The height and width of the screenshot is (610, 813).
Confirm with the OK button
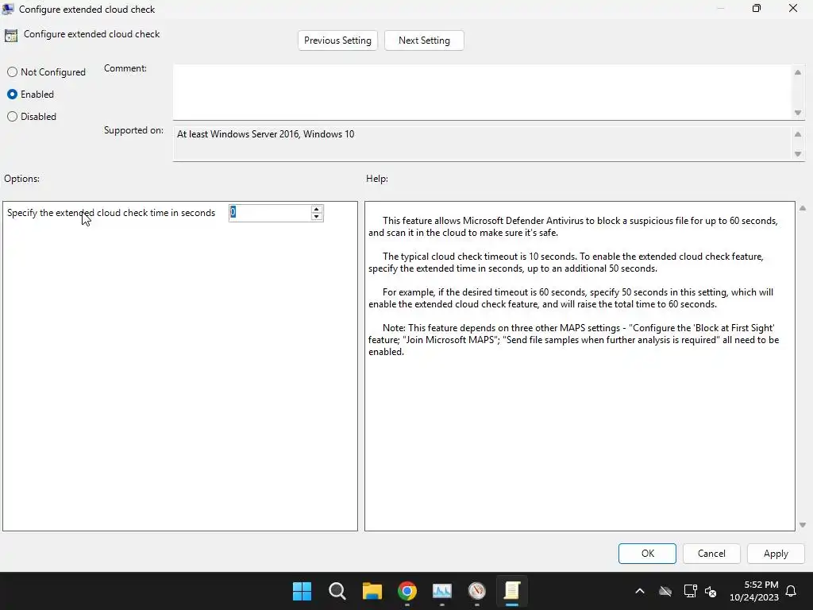tap(647, 554)
